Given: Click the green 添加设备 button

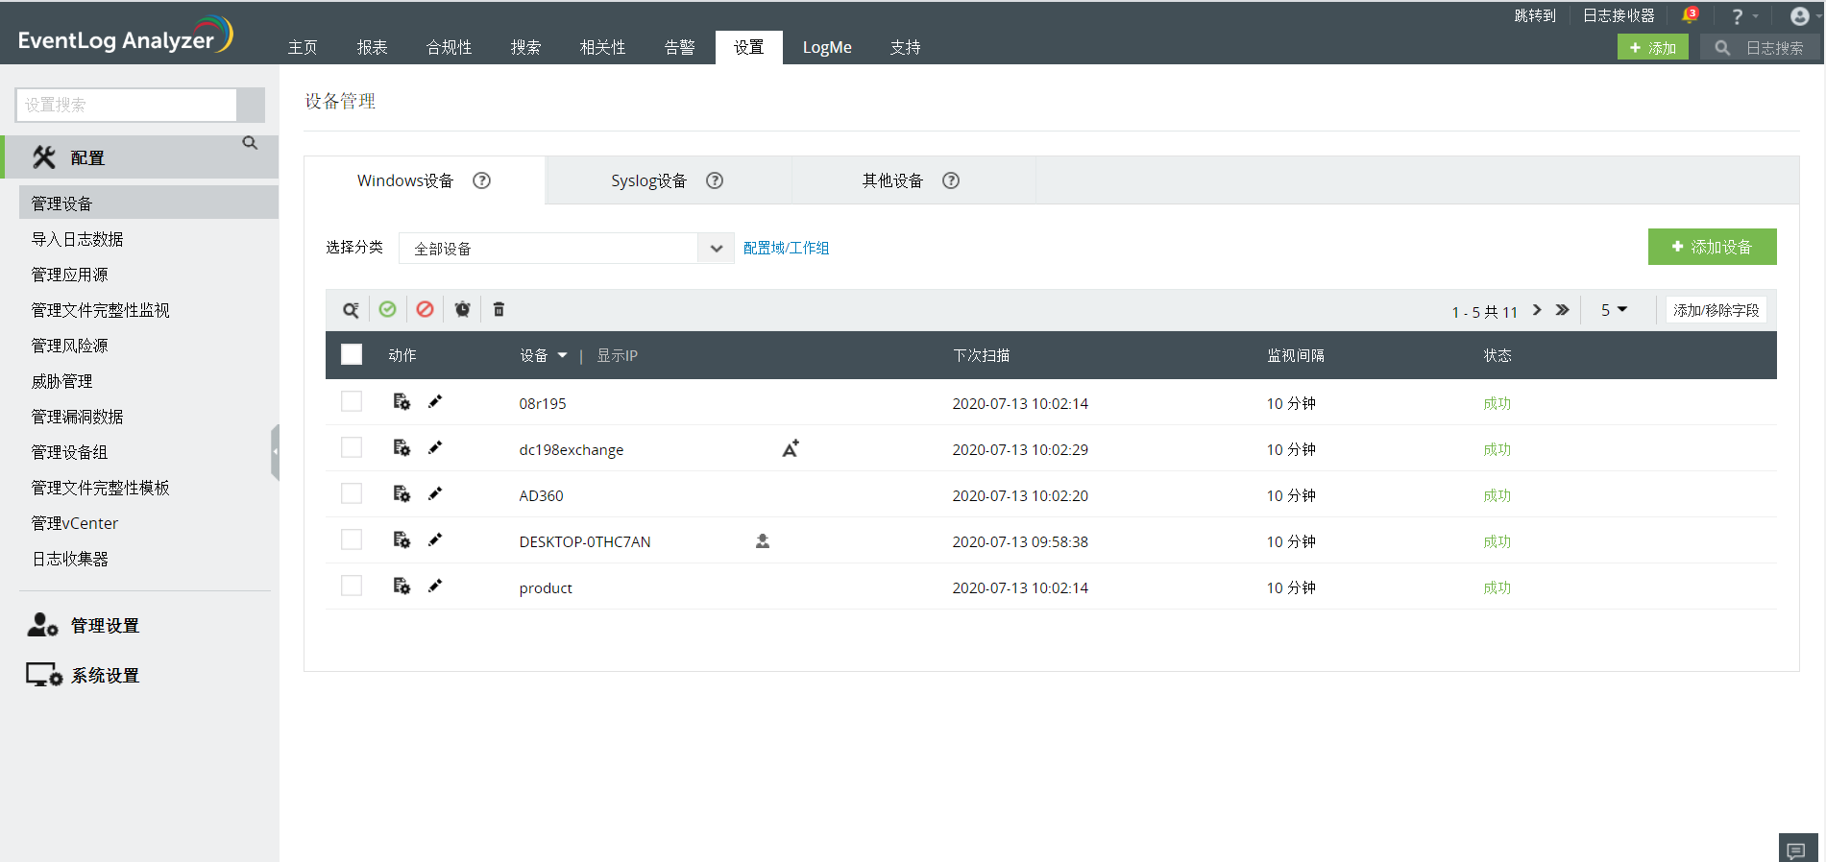Looking at the screenshot, I should coord(1712,247).
